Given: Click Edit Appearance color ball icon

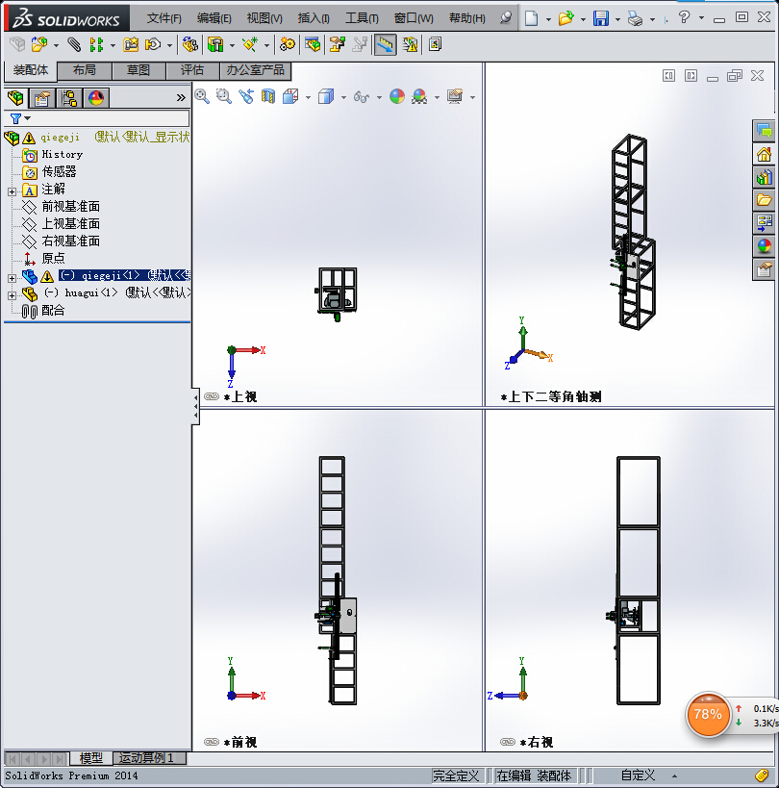Looking at the screenshot, I should pyautogui.click(x=397, y=96).
